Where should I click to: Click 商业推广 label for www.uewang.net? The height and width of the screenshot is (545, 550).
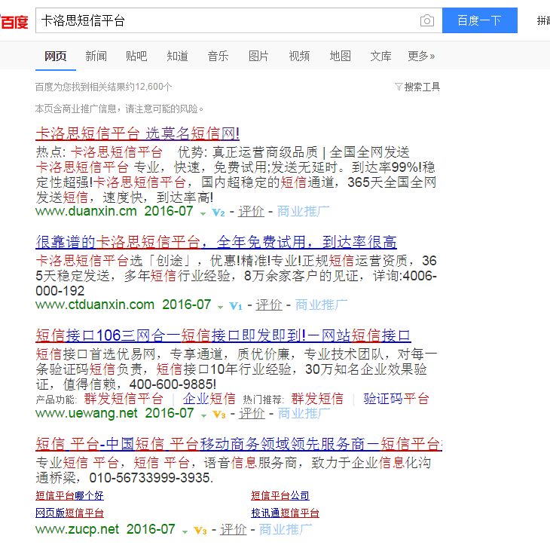point(304,414)
